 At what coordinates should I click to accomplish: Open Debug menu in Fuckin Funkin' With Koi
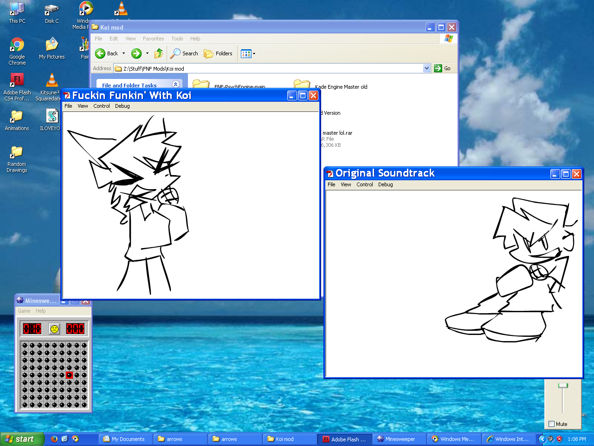[122, 106]
